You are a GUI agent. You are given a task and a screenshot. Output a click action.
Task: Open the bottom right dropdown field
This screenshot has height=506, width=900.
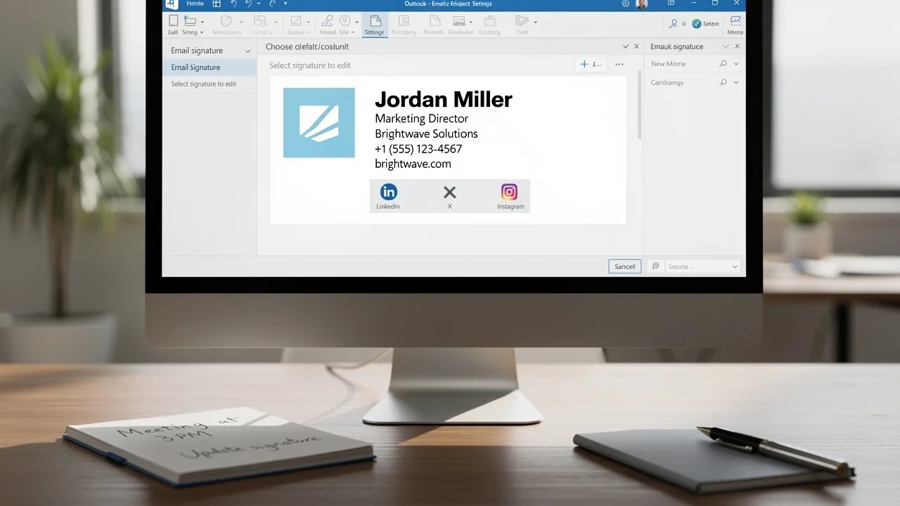point(702,266)
